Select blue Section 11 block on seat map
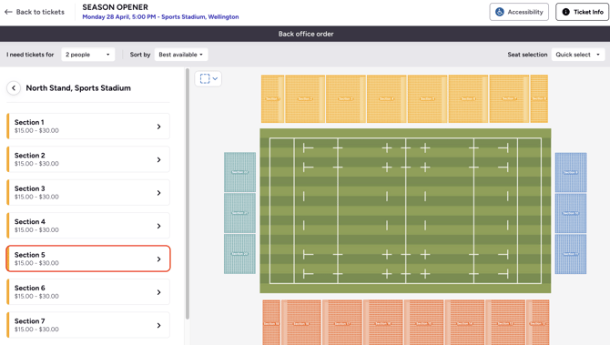The image size is (610, 345). [571, 254]
